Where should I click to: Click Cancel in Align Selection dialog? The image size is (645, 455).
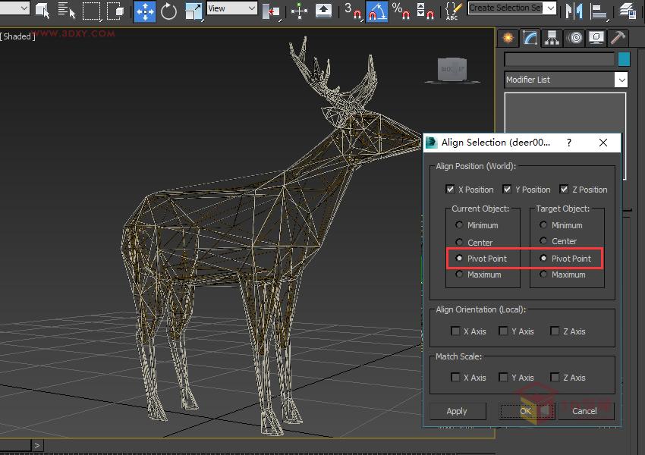point(584,411)
